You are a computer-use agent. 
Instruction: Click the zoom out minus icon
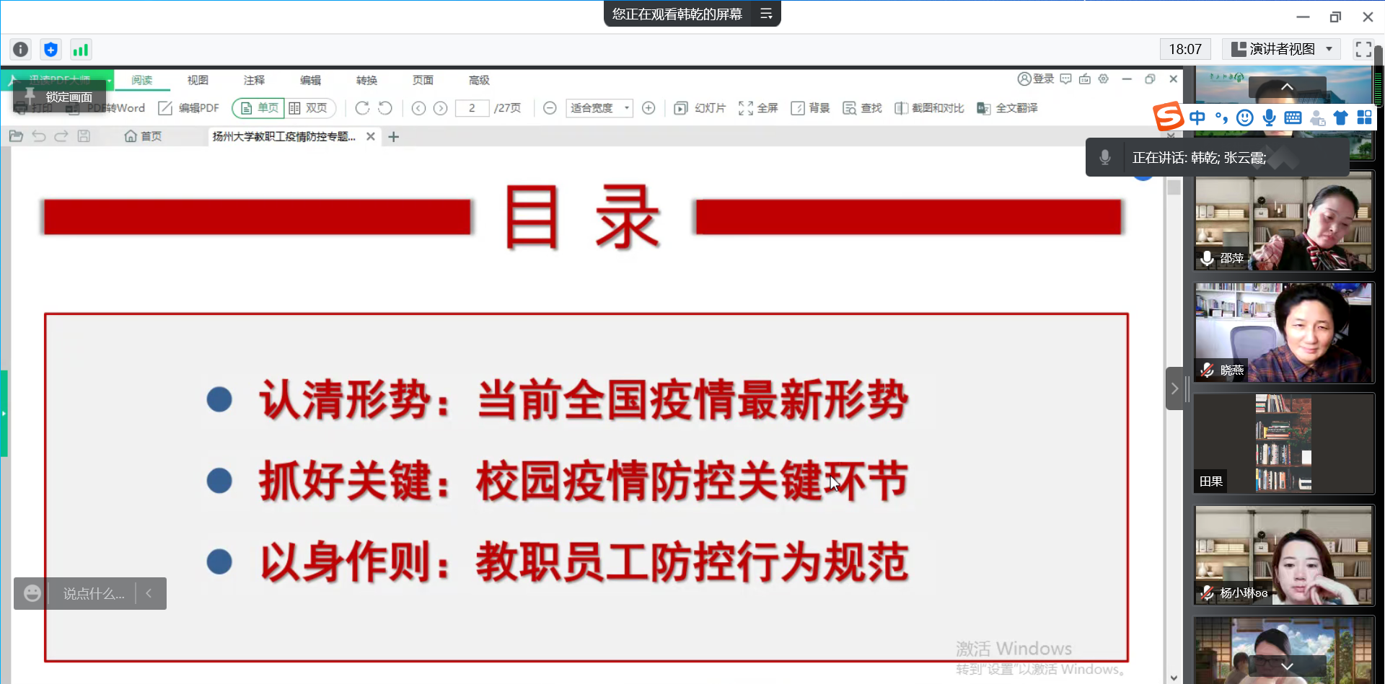coord(550,108)
